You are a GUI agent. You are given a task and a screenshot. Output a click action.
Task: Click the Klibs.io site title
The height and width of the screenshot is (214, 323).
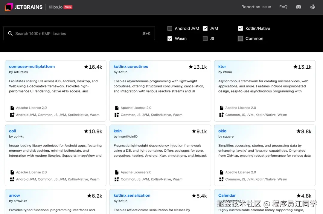pos(55,7)
